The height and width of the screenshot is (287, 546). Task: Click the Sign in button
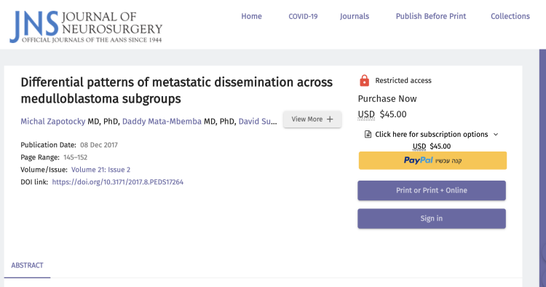pyautogui.click(x=432, y=219)
